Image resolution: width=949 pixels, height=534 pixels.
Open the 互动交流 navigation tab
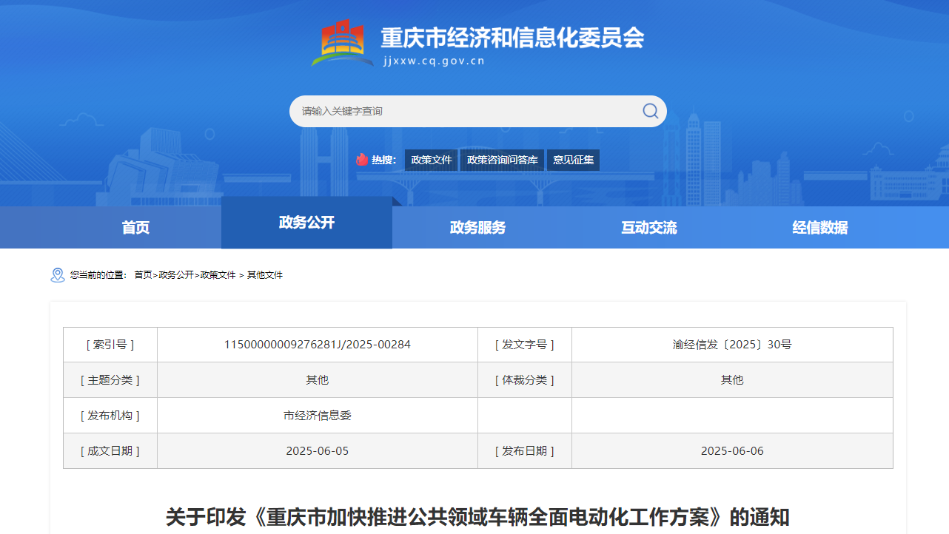click(648, 228)
